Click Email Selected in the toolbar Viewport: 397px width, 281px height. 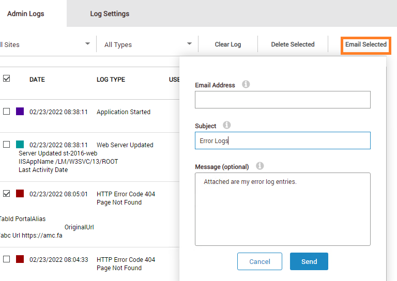tap(366, 45)
